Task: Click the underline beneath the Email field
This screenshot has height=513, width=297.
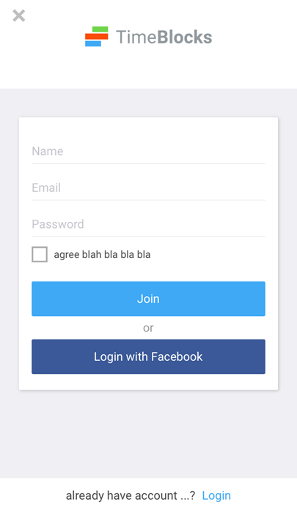Action: 148,200
